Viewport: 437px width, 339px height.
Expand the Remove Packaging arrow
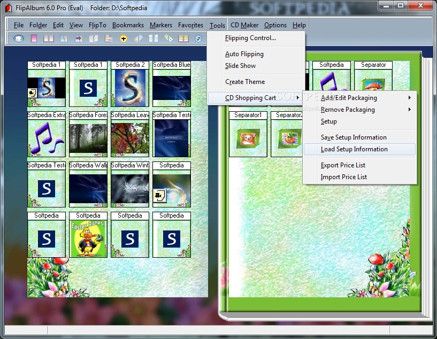click(409, 110)
